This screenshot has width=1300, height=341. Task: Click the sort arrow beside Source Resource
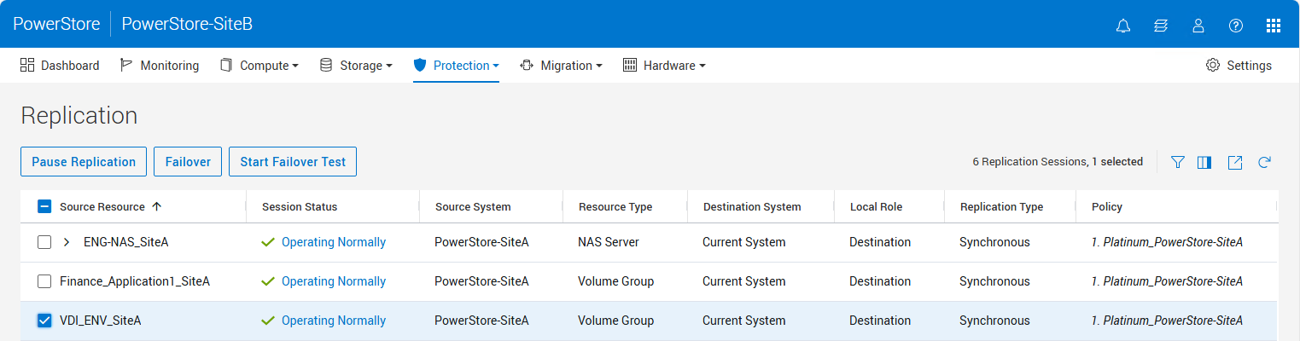[156, 206]
